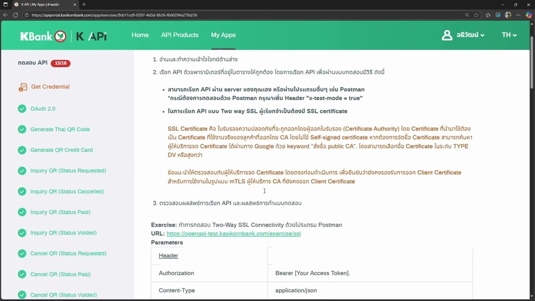Image resolution: width=535 pixels, height=301 pixels.
Task: Open Cancel QR (Status Requested) exercise
Action: tap(68, 253)
